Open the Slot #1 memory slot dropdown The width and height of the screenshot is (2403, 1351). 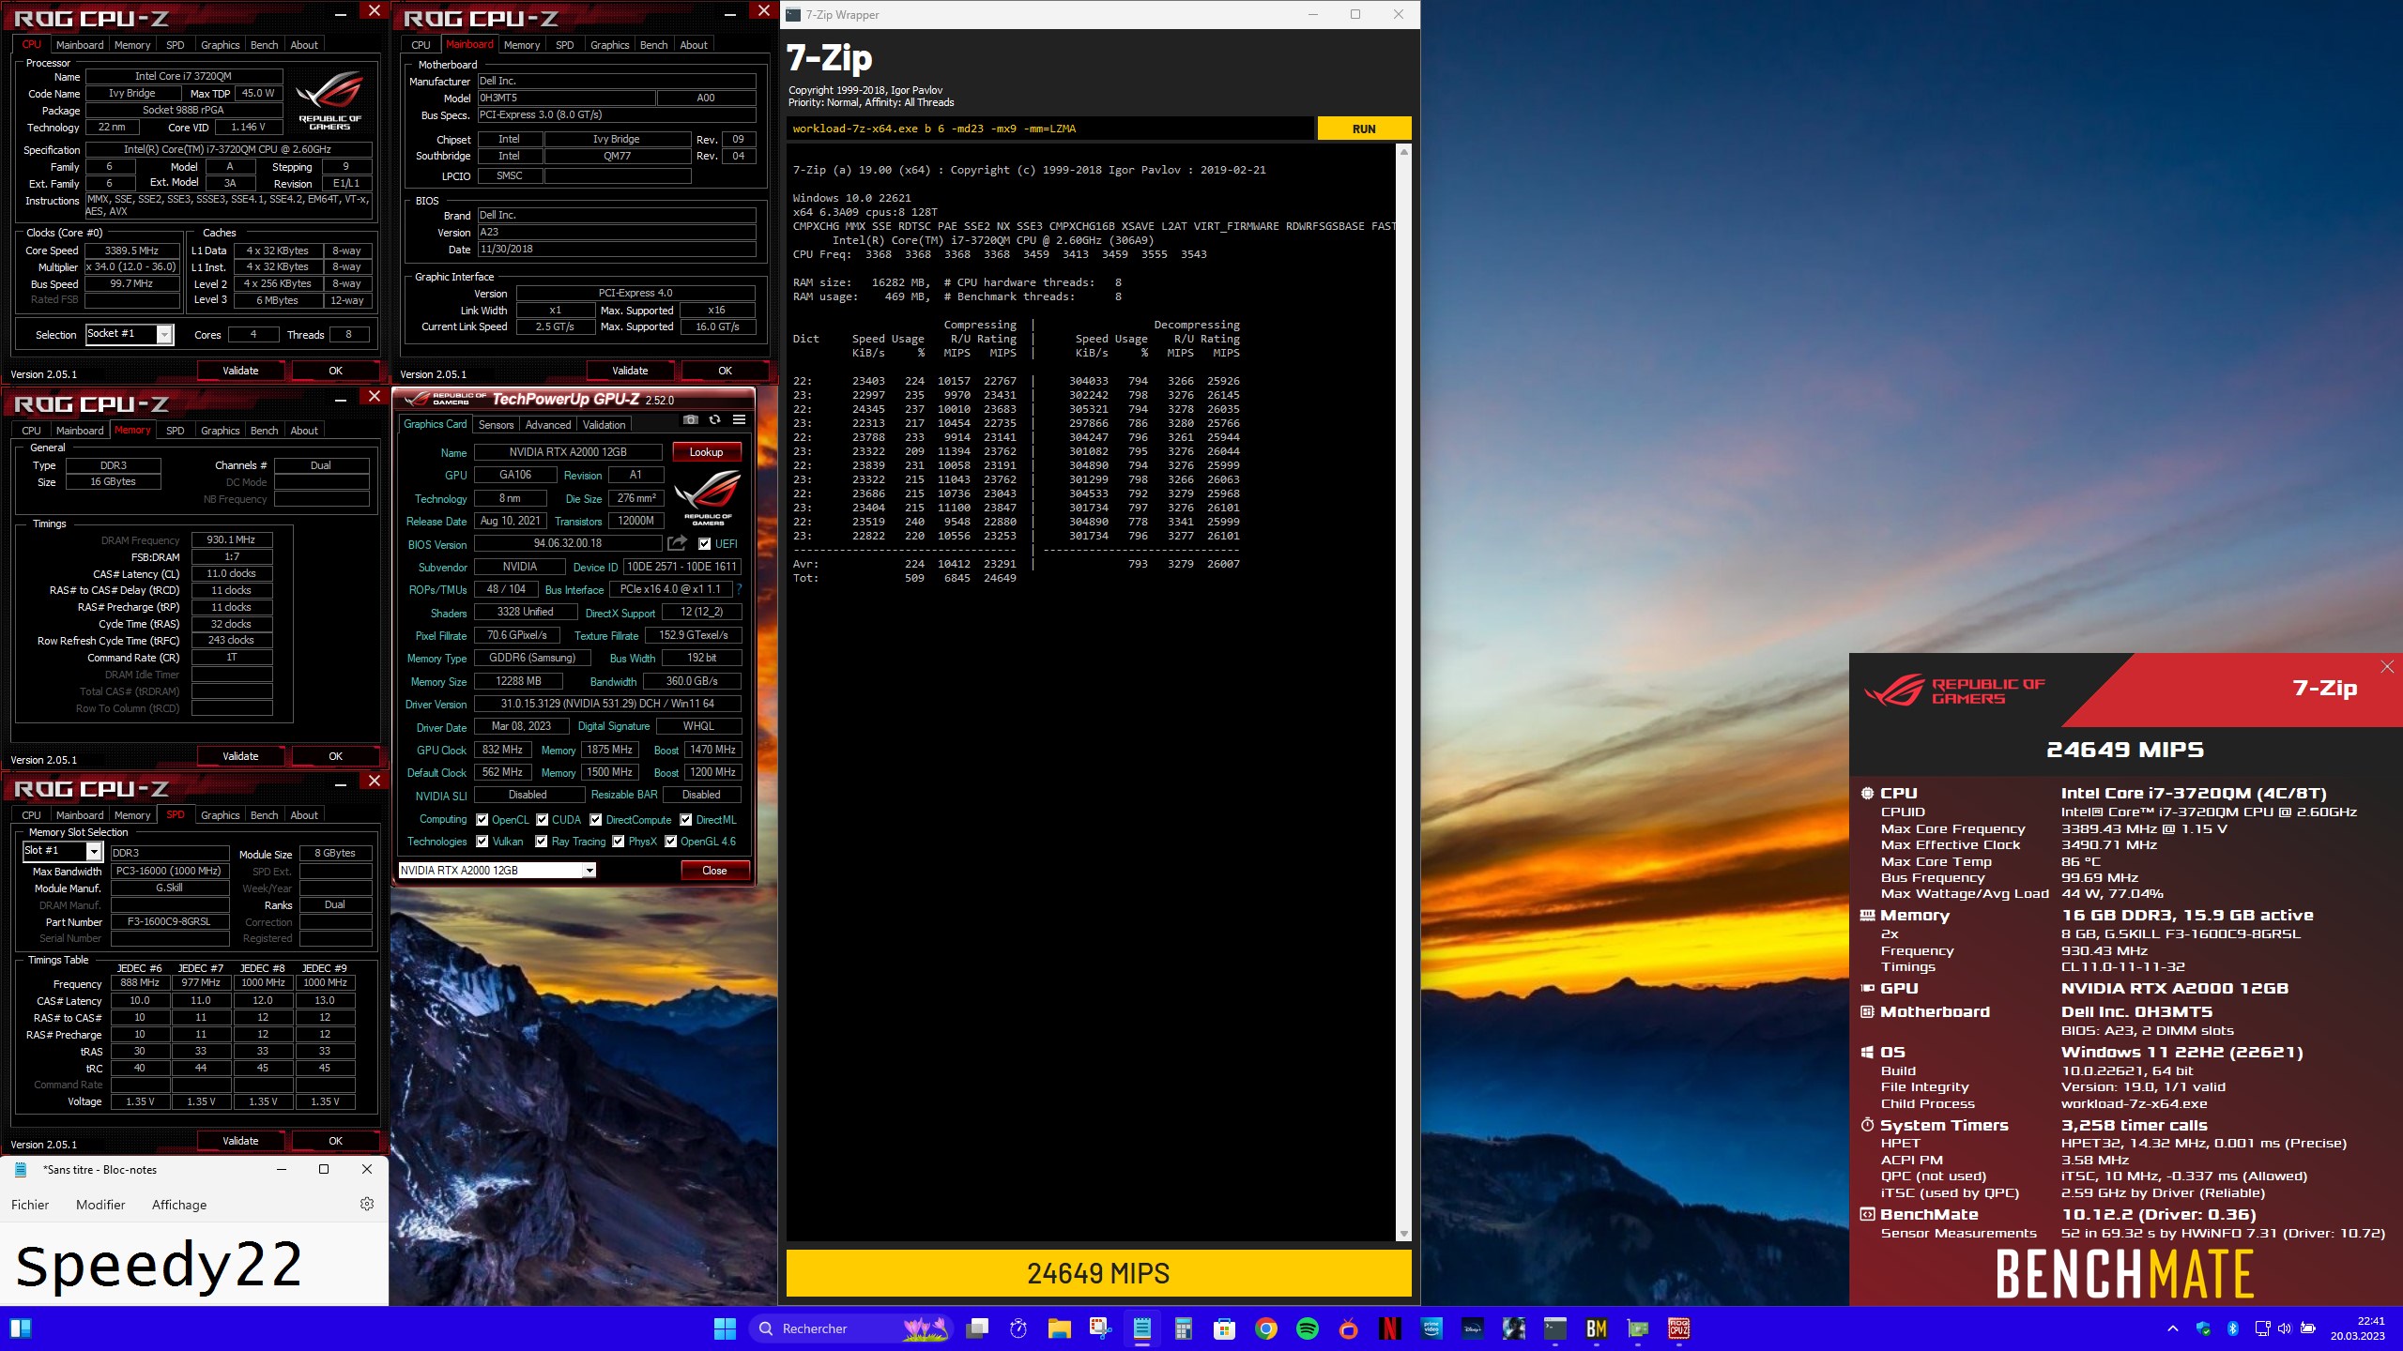click(94, 851)
